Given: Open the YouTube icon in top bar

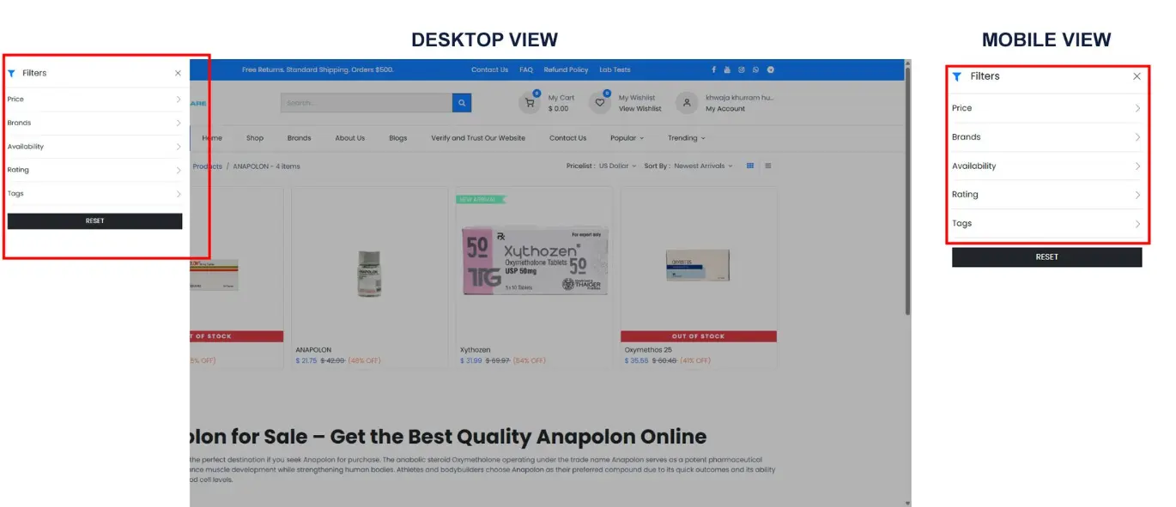Looking at the screenshot, I should click(727, 69).
